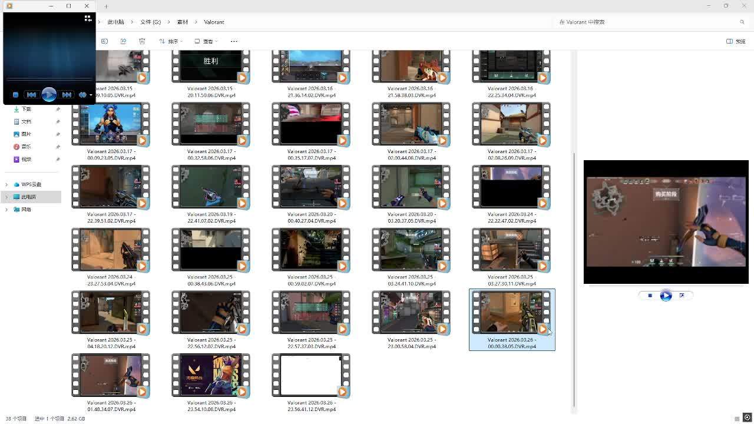Expand the WPS云盘 tree node
The height and width of the screenshot is (424, 754).
(x=6, y=184)
